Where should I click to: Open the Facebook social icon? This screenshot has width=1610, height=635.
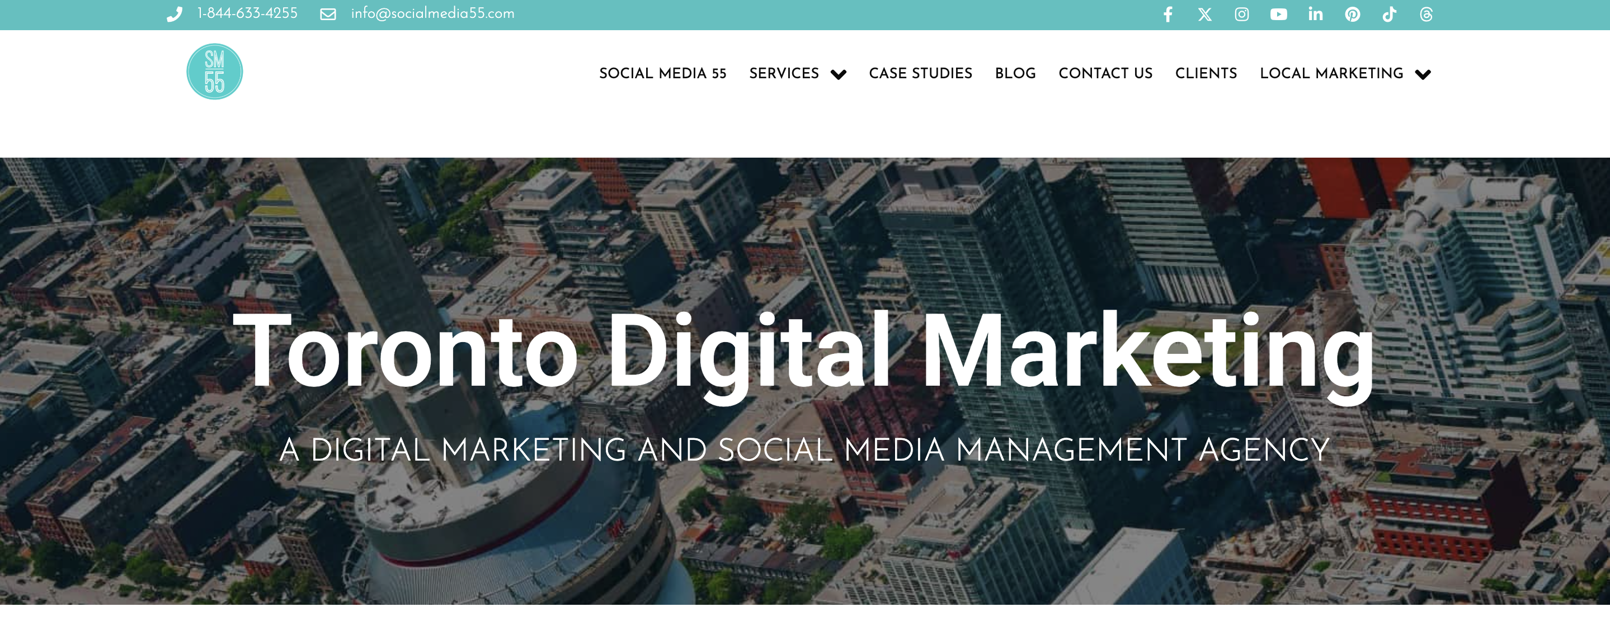click(x=1168, y=15)
